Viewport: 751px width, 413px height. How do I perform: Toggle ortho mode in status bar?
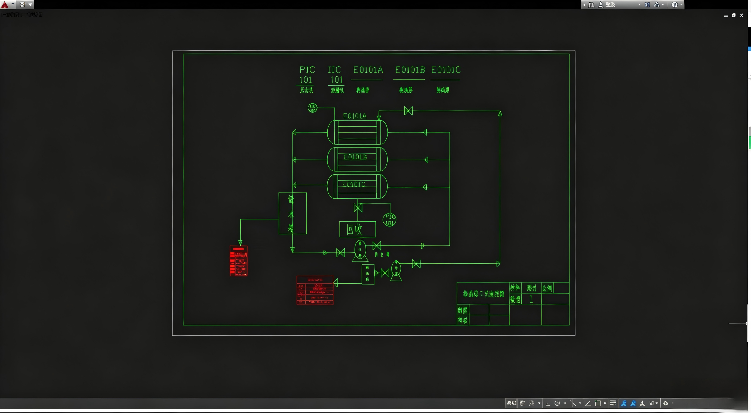tap(548, 403)
